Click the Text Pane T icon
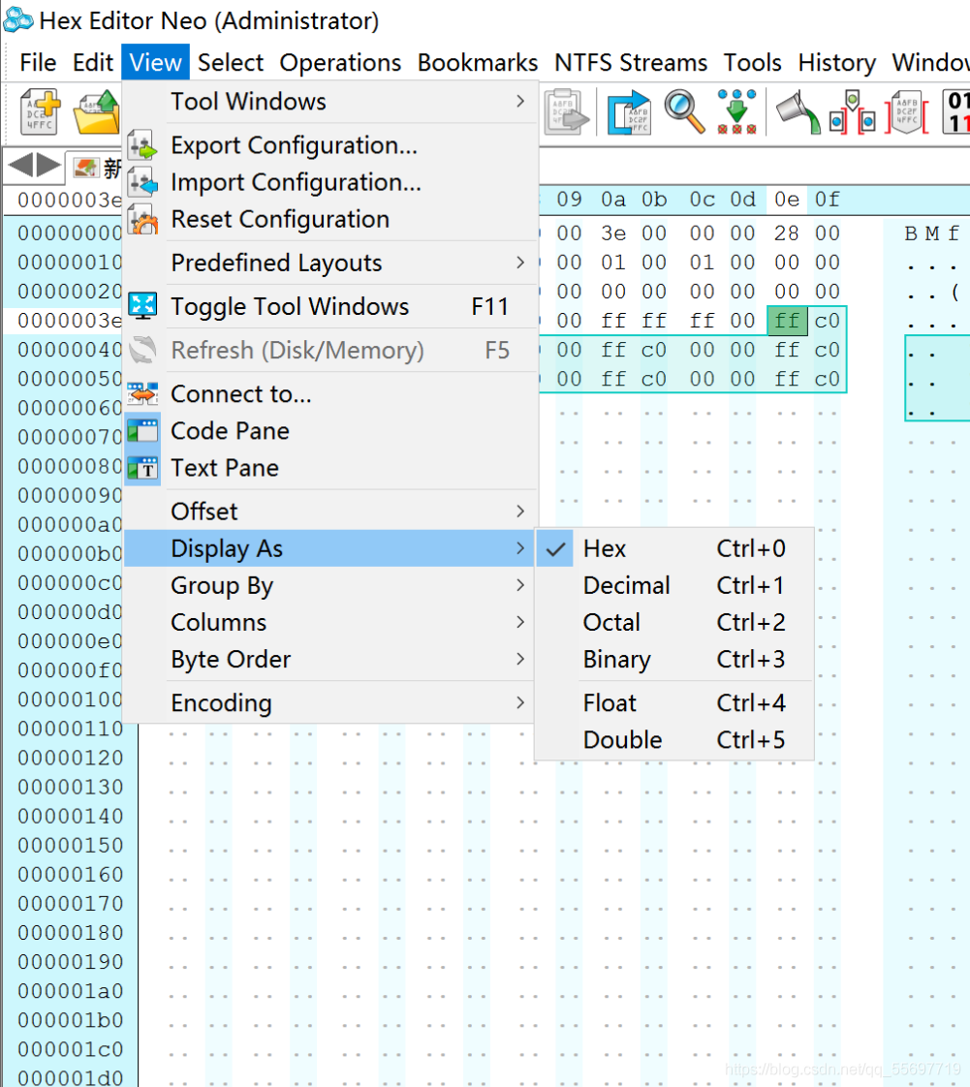The width and height of the screenshot is (970, 1087). [142, 468]
